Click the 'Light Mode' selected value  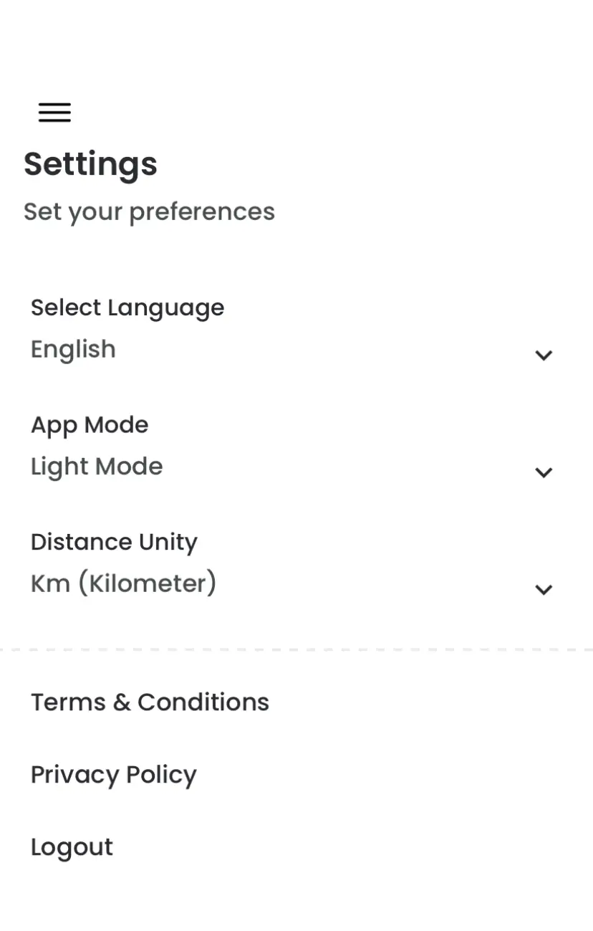click(x=97, y=467)
